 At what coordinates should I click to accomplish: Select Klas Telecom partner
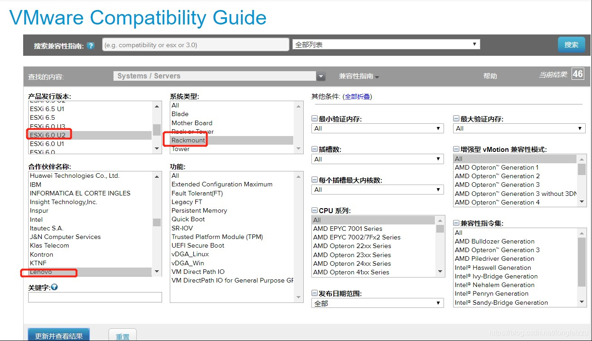[x=90, y=246]
